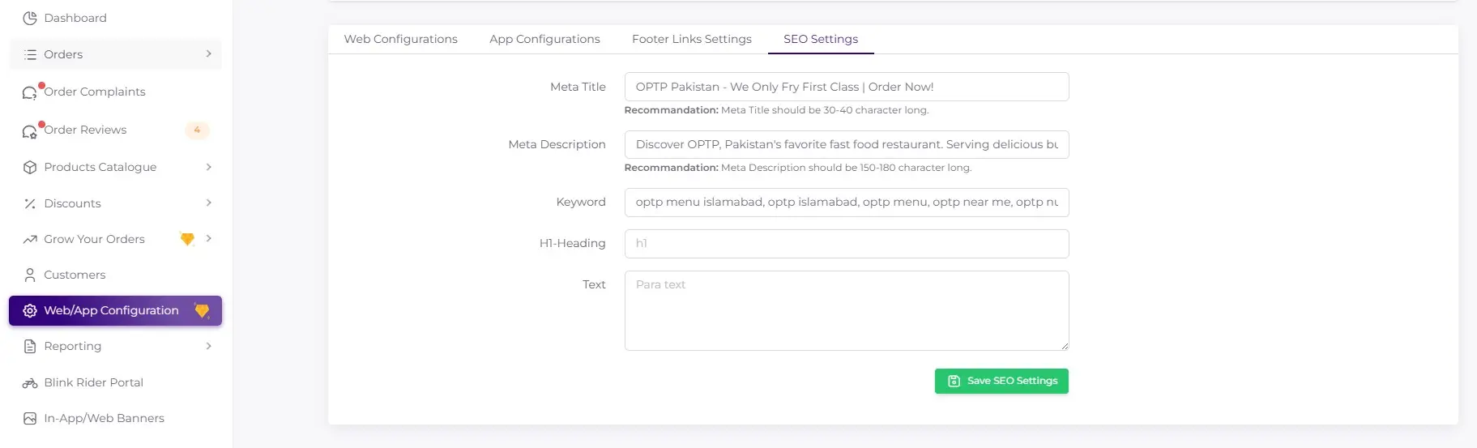Click inside the Para text area
The height and width of the screenshot is (448, 1477).
846,310
